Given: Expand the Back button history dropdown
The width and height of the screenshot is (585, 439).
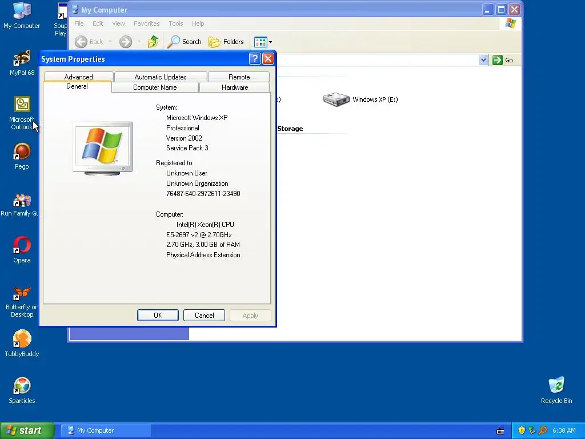Looking at the screenshot, I should 110,42.
